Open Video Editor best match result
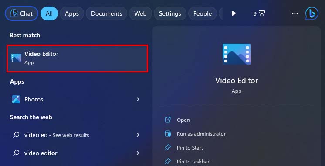Image resolution: width=325 pixels, height=166 pixels. (77, 59)
